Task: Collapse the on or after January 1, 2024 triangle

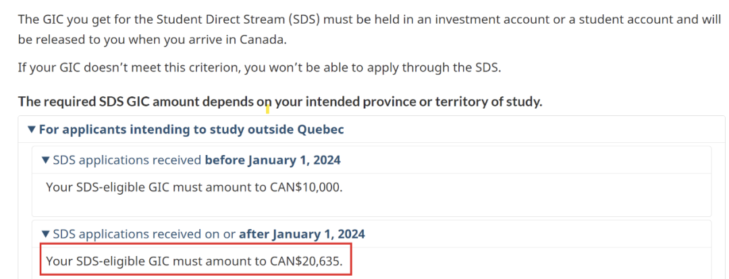Action: point(46,235)
